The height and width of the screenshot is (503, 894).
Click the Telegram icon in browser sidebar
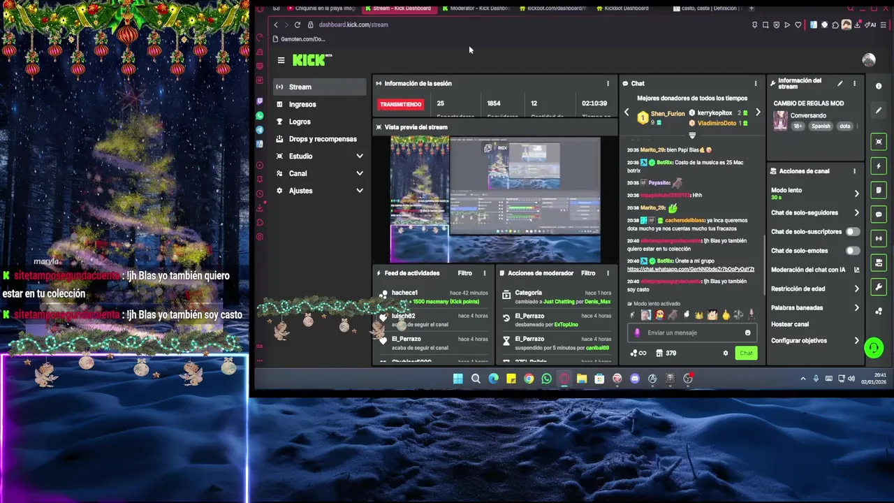260,130
